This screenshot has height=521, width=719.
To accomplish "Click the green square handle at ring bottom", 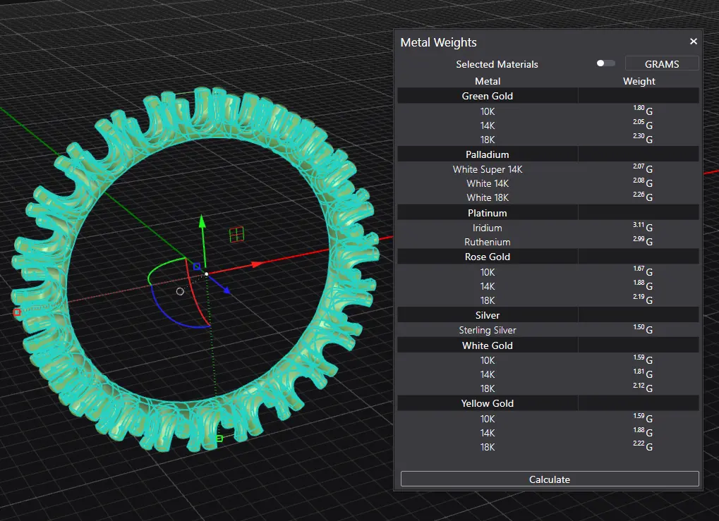I will (219, 439).
